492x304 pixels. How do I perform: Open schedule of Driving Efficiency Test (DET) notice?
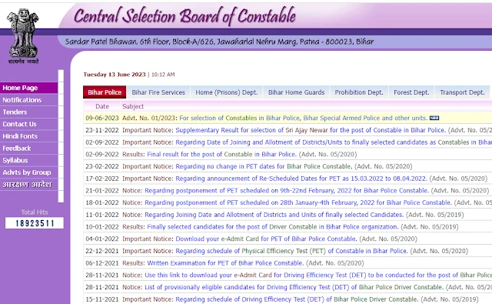coord(297,299)
